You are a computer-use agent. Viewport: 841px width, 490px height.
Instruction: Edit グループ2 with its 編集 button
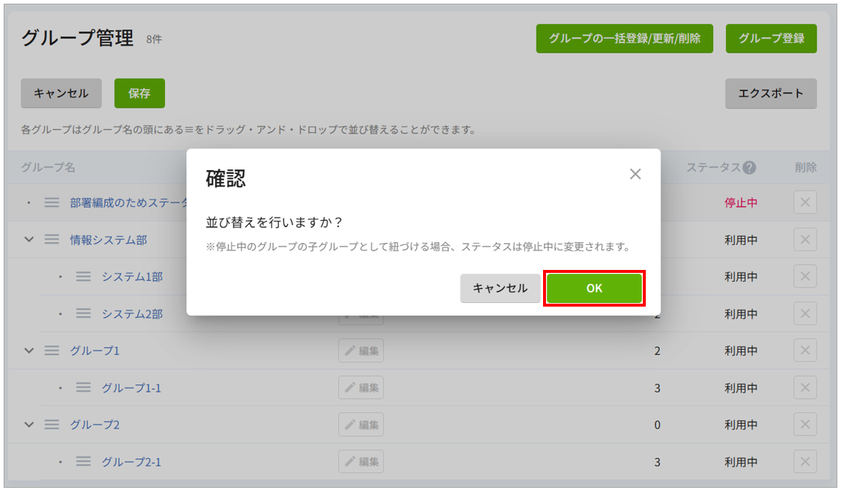coord(361,425)
